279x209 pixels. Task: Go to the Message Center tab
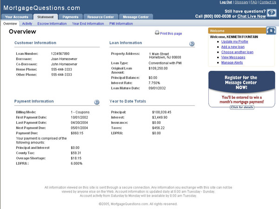(x=136, y=17)
